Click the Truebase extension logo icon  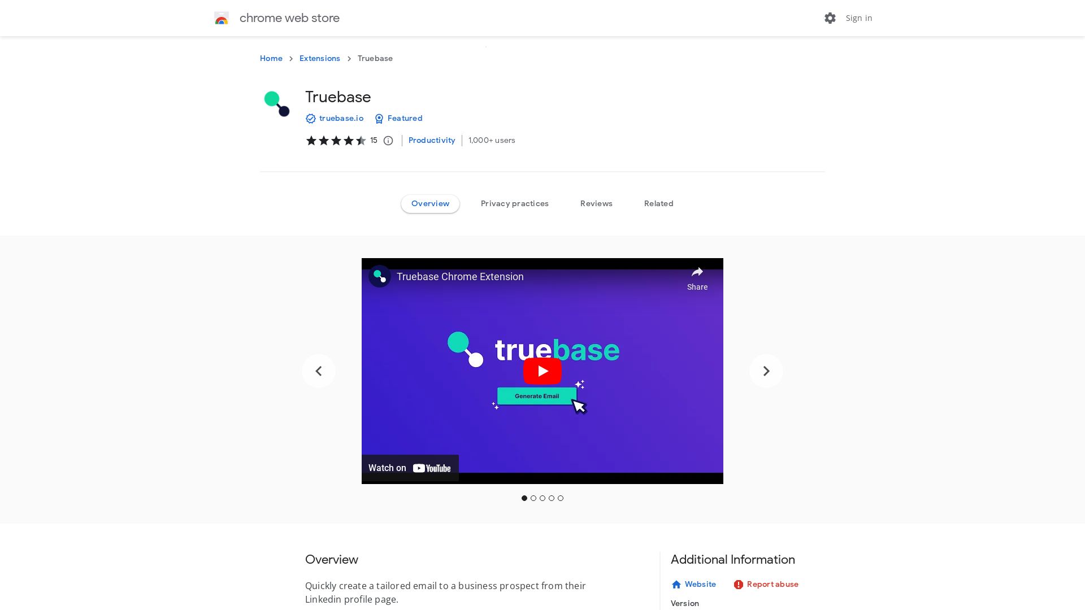[x=277, y=104]
